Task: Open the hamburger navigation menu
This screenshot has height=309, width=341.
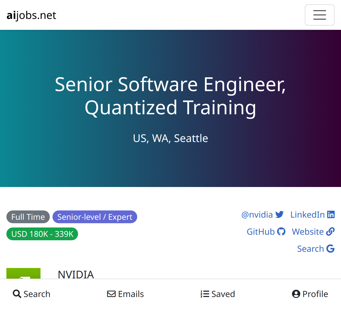Action: coord(319,15)
